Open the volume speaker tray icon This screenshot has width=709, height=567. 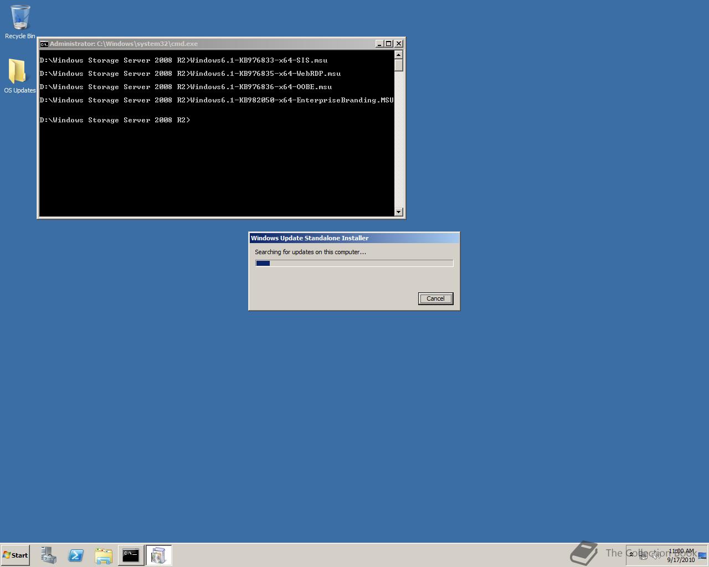tap(656, 555)
